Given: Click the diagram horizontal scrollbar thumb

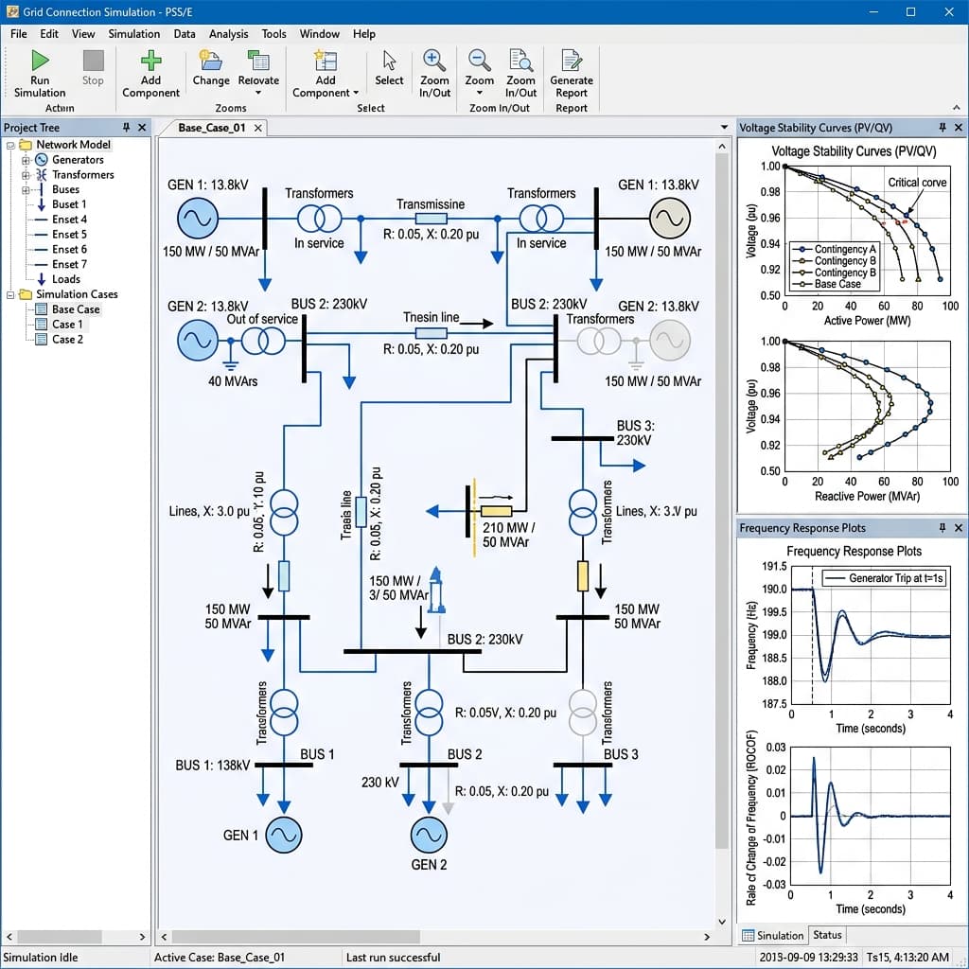Looking at the screenshot, I should point(296,937).
